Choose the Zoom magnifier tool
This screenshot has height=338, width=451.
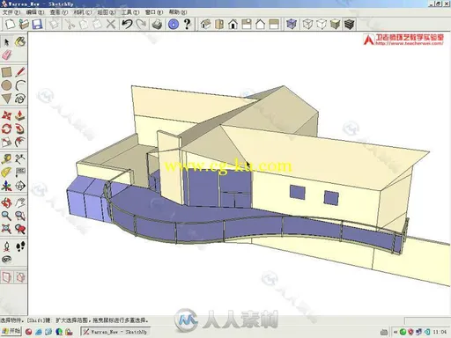tap(6, 216)
